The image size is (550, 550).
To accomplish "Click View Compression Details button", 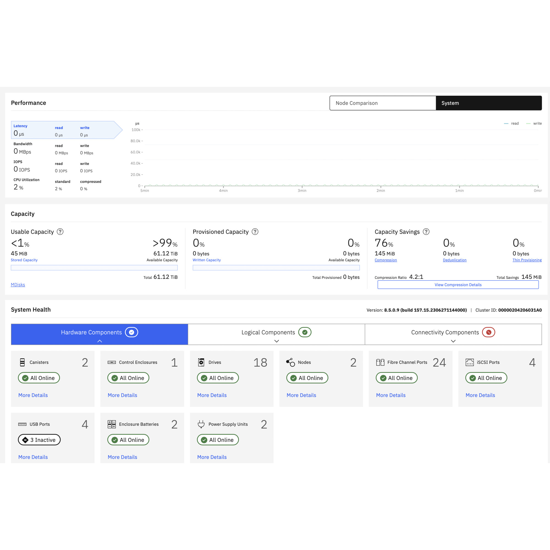I will (458, 285).
